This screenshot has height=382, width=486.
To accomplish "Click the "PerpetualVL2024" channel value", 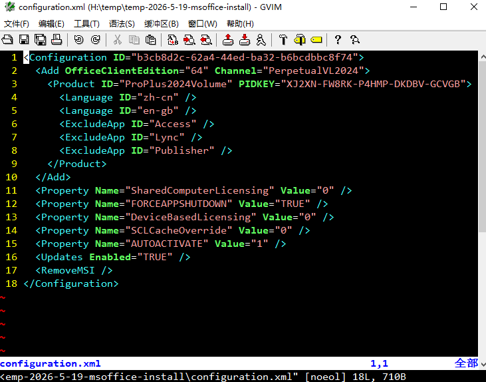I will [x=313, y=71].
